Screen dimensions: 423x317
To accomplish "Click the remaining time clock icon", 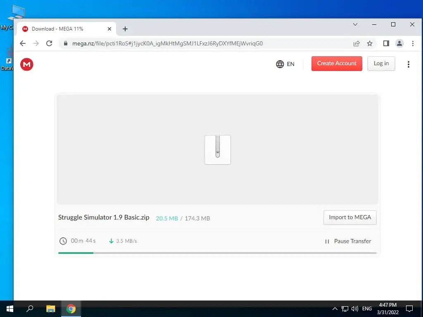I will 63,241.
